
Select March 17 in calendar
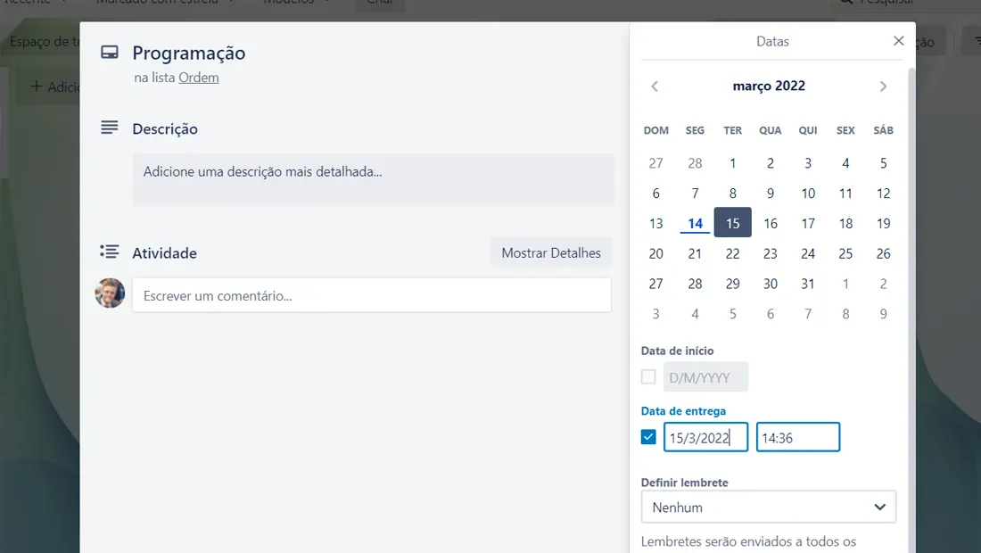(x=808, y=223)
